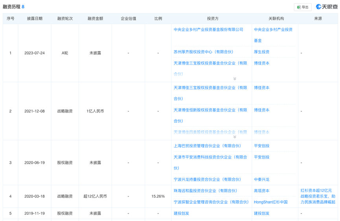Click the 序号 column header

pos(10,18)
